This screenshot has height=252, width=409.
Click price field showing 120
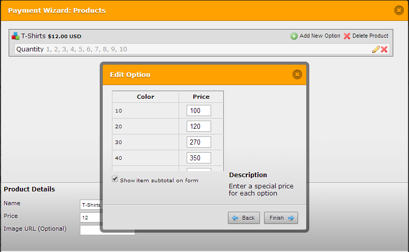pyautogui.click(x=198, y=126)
